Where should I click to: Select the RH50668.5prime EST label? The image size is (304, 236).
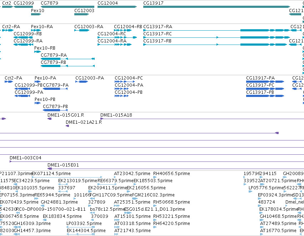pos(171,202)
